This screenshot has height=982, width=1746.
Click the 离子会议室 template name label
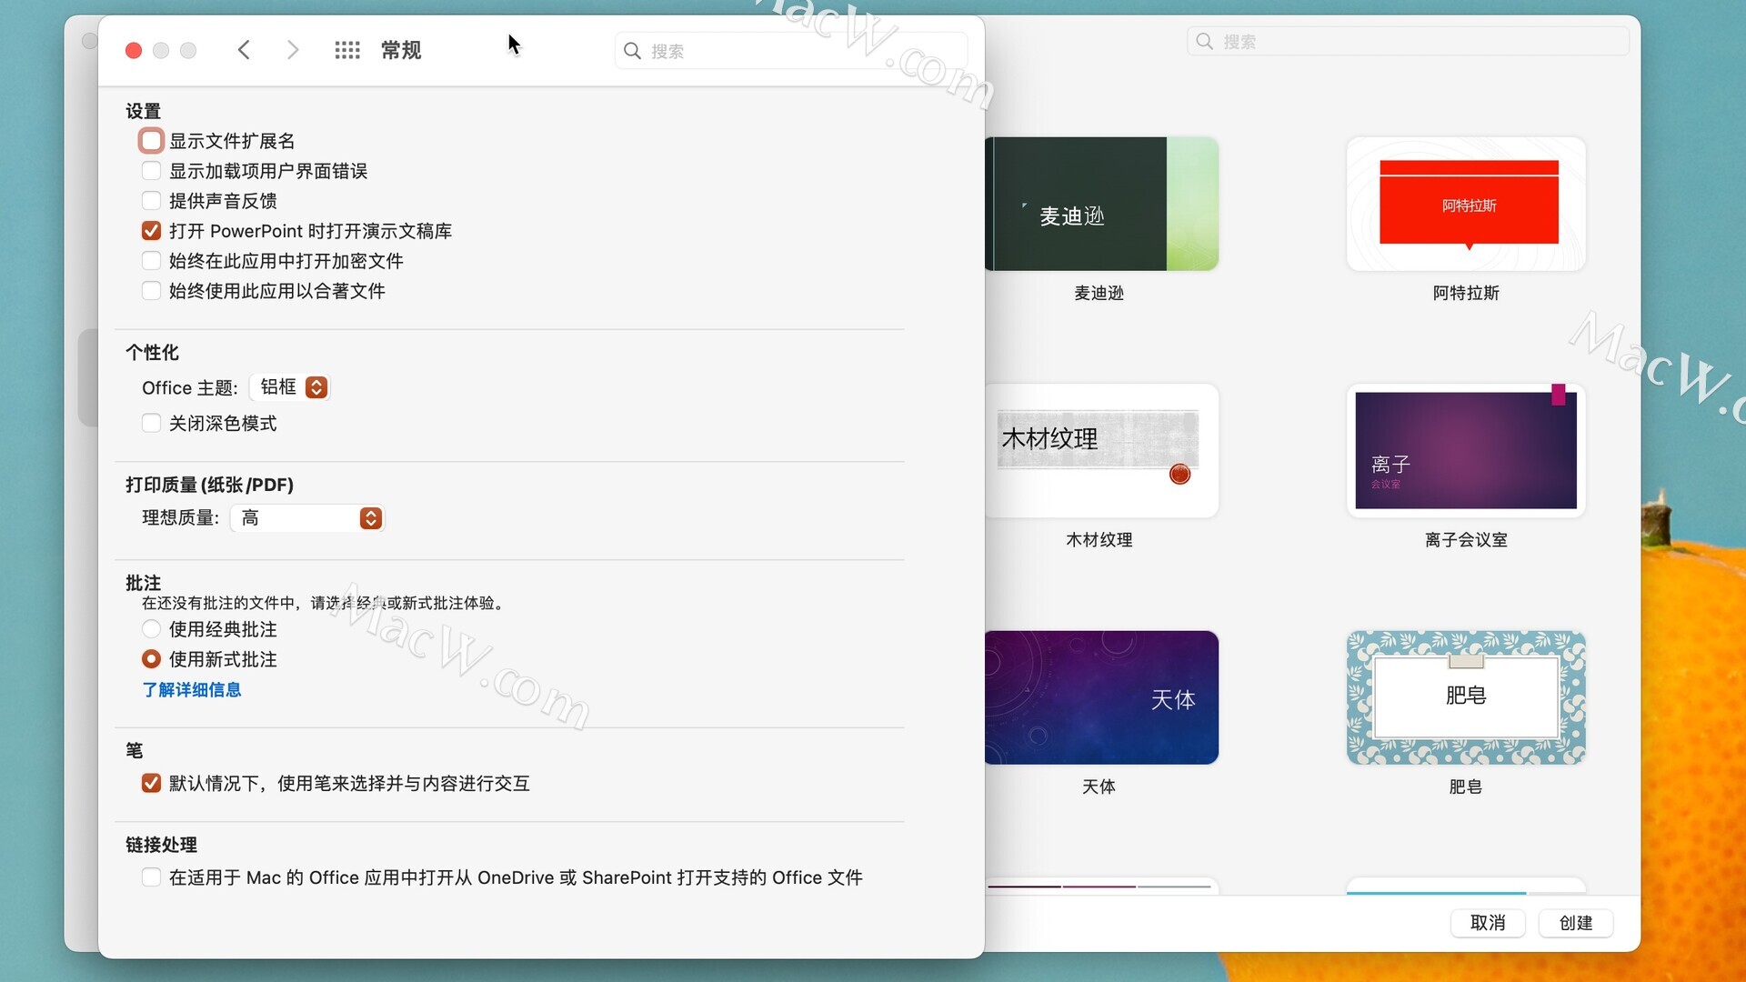pyautogui.click(x=1466, y=540)
